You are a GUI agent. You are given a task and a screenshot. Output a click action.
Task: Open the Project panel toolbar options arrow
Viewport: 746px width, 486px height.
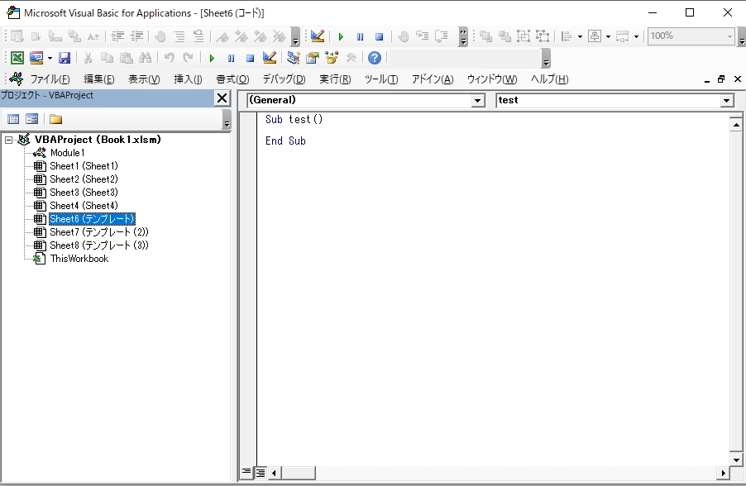pyautogui.click(x=227, y=119)
